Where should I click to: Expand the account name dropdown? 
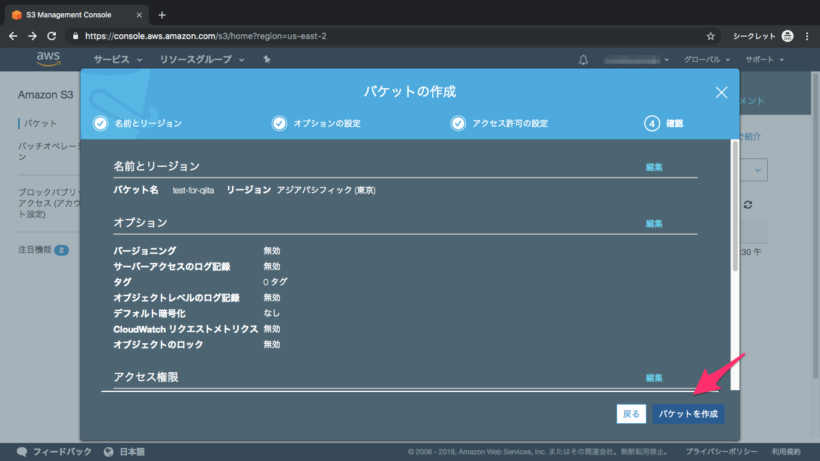coord(637,59)
